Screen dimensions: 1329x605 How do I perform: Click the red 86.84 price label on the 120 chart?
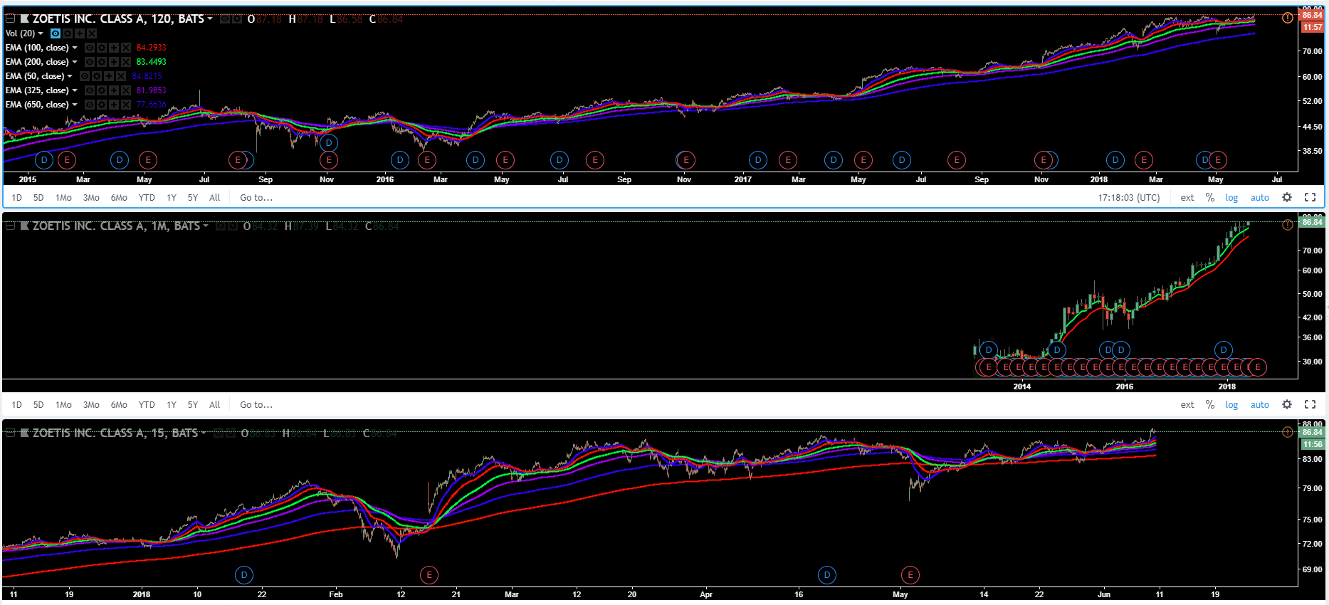tap(1312, 15)
